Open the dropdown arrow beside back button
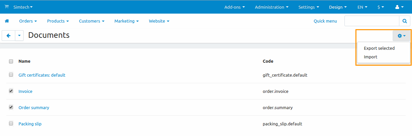This screenshot has width=412, height=136. point(19,35)
